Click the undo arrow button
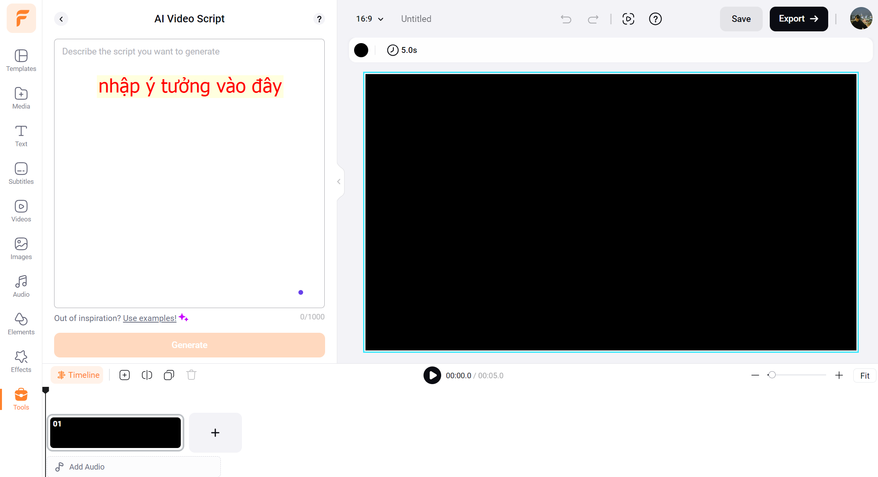Viewport: 878px width, 477px height. (x=566, y=19)
